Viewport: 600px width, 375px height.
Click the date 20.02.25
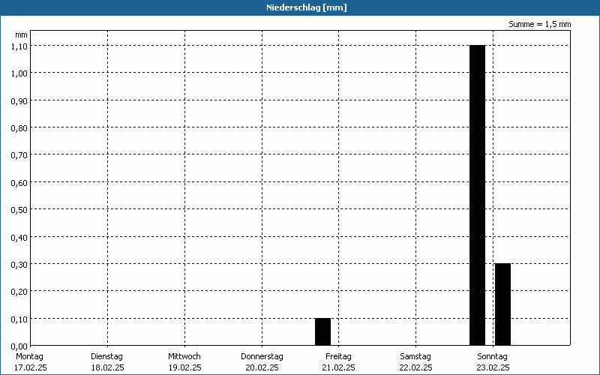[x=262, y=367]
